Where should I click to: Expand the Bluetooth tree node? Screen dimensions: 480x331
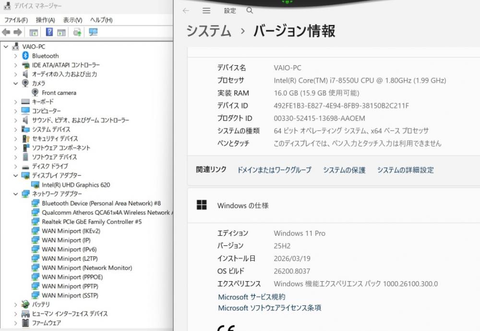(x=16, y=56)
